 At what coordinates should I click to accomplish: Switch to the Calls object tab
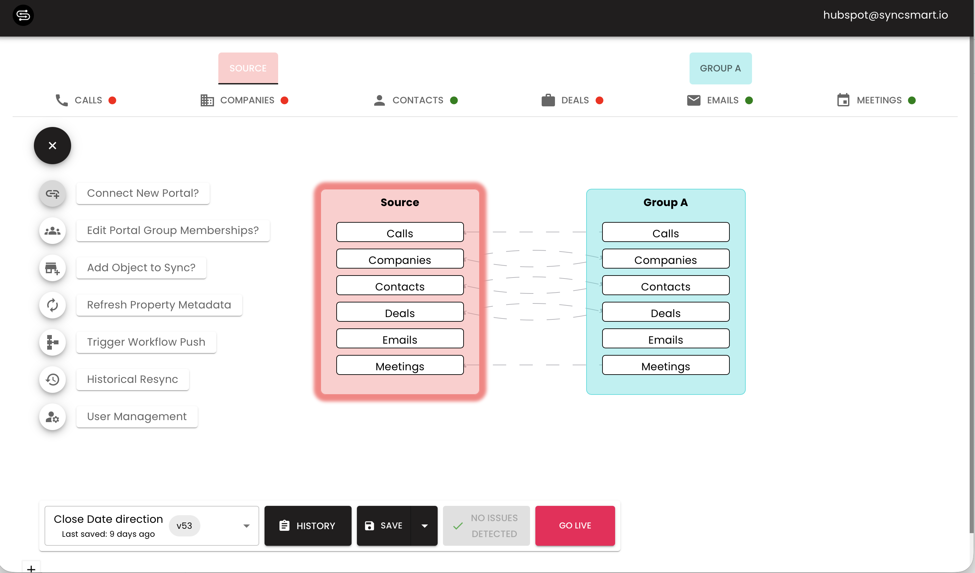click(x=85, y=100)
